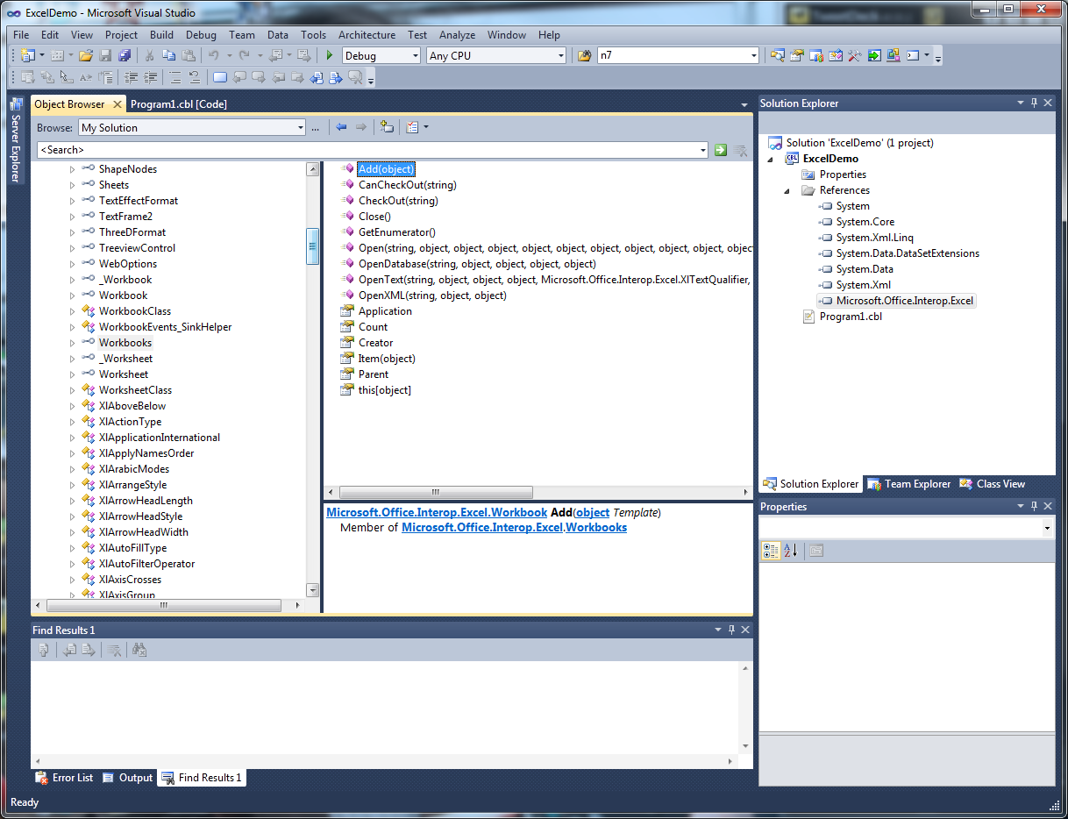Switch to the Class View tab
This screenshot has width=1068, height=819.
coord(993,484)
